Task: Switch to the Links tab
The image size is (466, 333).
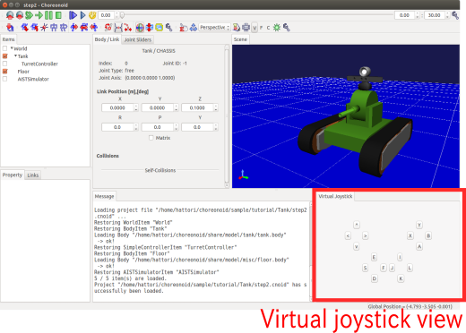Action: [x=33, y=175]
